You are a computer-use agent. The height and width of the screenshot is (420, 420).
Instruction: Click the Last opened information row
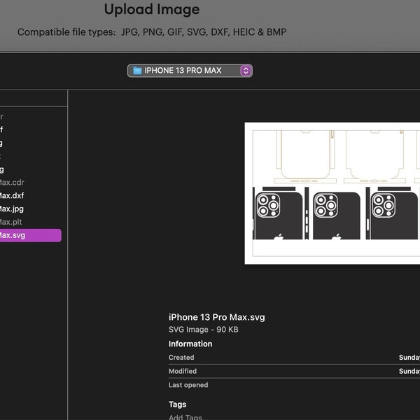pyautogui.click(x=294, y=385)
